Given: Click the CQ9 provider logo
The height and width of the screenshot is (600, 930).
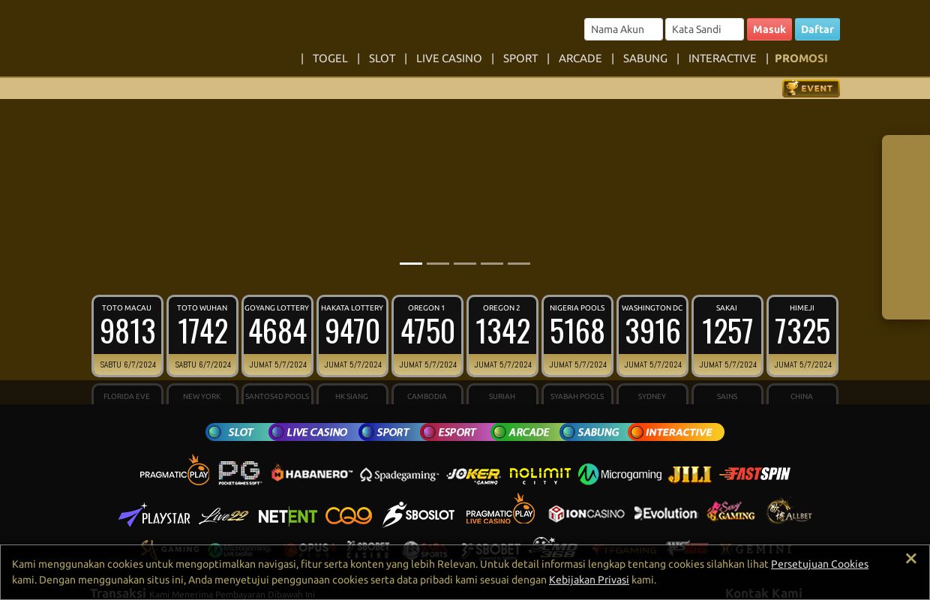Looking at the screenshot, I should point(349,515).
